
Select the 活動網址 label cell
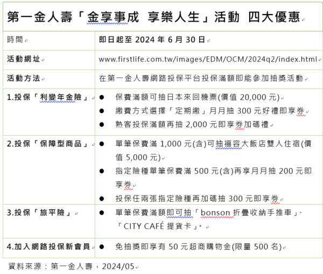click(x=49, y=60)
